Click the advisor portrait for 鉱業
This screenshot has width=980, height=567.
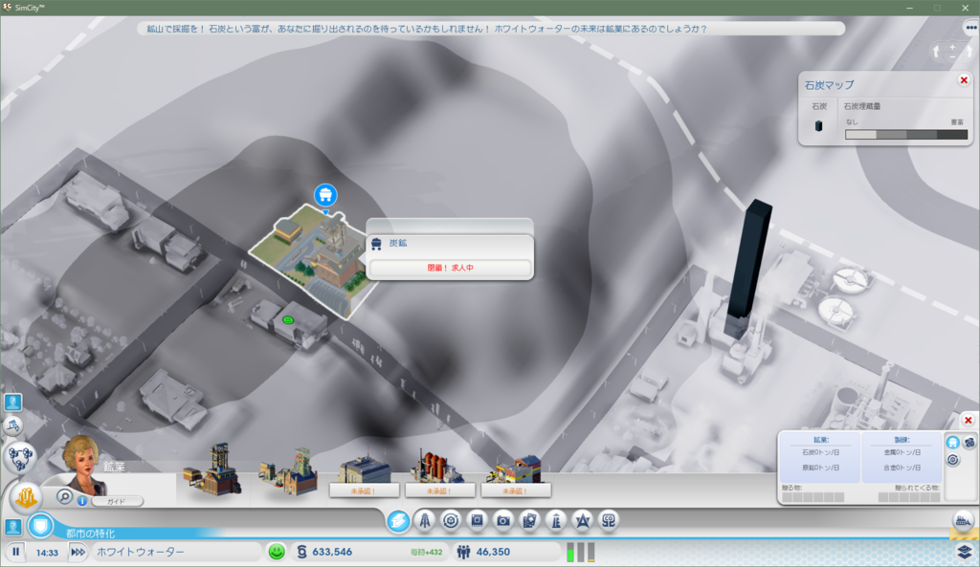coord(83,466)
